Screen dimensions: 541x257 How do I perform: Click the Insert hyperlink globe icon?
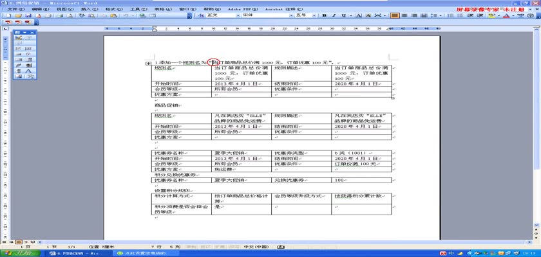(142, 15)
